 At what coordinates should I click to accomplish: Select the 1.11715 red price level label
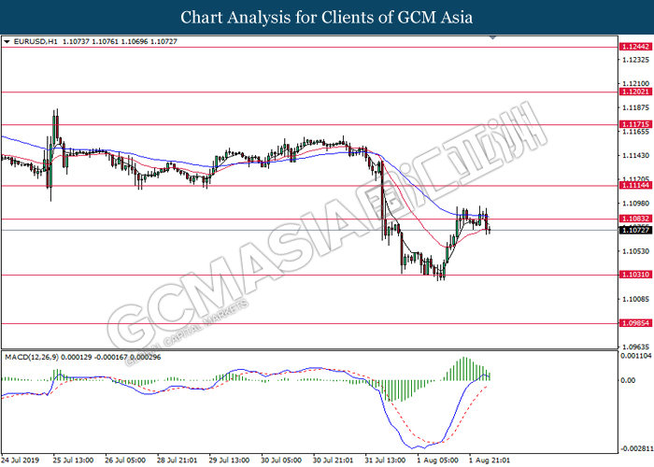click(635, 124)
